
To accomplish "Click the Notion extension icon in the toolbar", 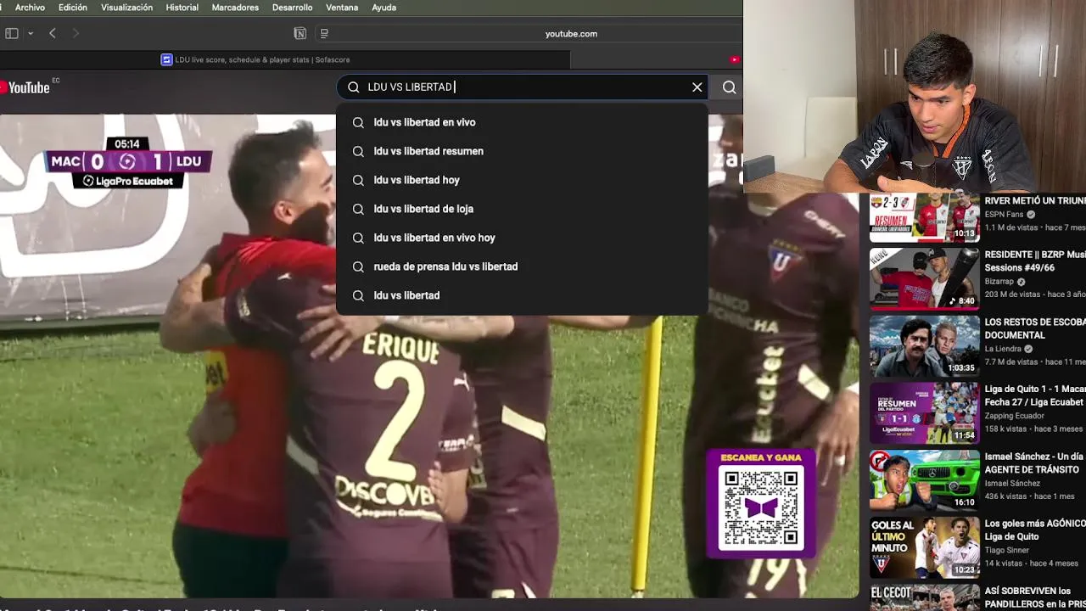I will 299,33.
